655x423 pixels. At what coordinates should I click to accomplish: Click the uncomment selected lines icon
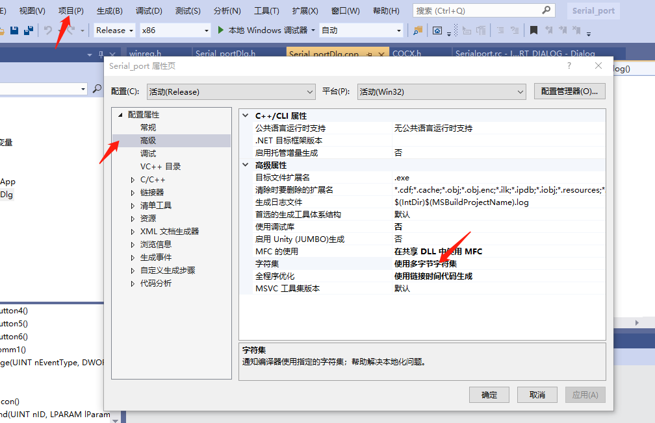pyautogui.click(x=514, y=30)
